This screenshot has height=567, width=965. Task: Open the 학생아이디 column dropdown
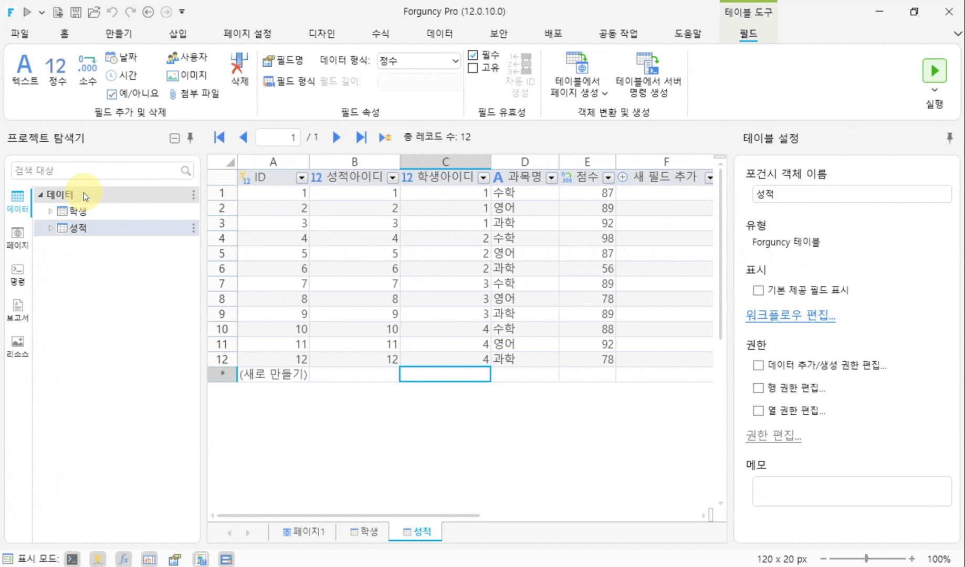tap(484, 178)
